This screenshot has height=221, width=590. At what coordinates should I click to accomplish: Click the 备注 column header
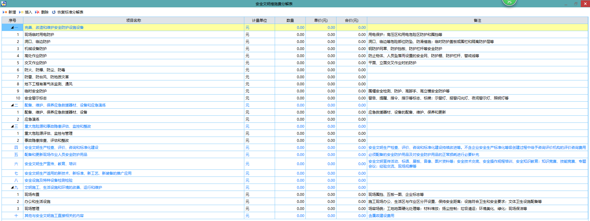478,20
